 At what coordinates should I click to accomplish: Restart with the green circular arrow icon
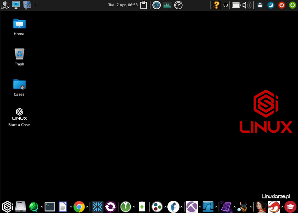click(292, 5)
